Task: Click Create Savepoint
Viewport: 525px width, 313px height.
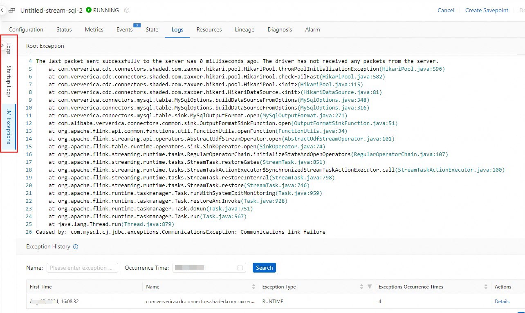Action: click(487, 10)
